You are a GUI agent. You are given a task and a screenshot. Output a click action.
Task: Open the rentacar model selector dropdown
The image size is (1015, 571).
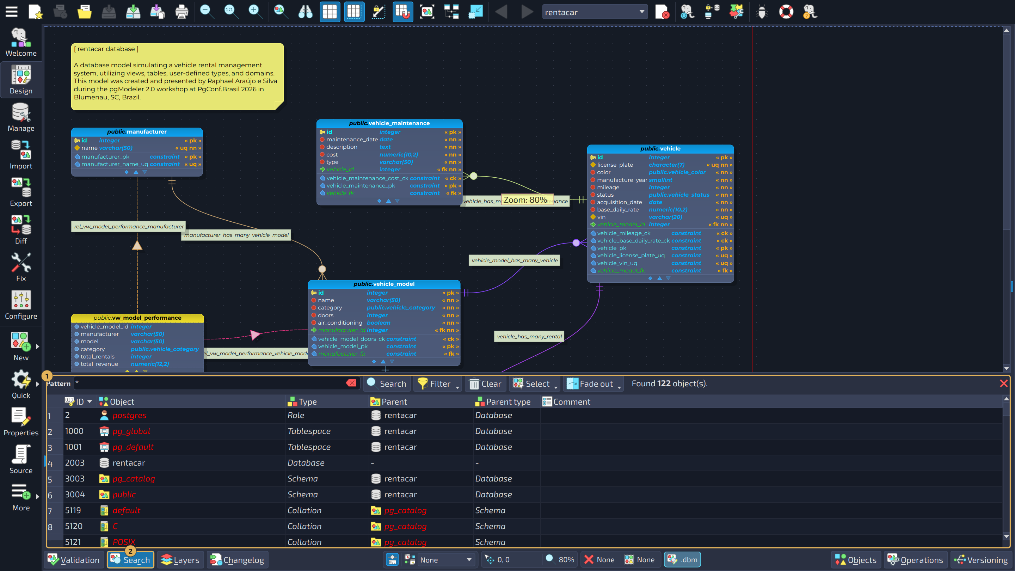[595, 12]
